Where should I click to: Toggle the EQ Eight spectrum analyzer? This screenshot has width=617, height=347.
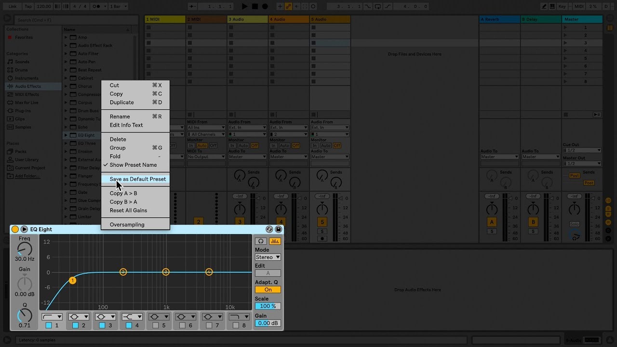coord(275,241)
